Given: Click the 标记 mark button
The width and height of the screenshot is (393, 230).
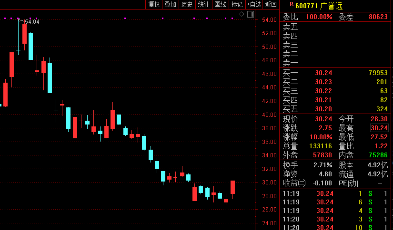Looking at the screenshot, I should click(237, 5).
